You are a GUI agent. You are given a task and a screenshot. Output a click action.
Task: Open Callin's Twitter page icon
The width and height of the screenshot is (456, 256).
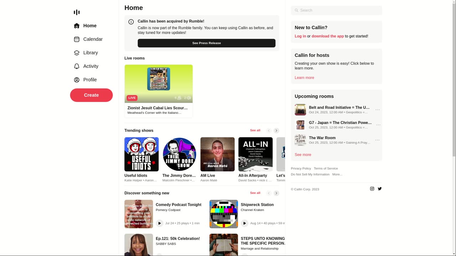(x=380, y=189)
